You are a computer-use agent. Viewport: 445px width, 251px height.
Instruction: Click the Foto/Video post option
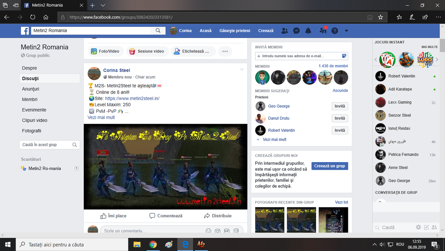pos(105,51)
